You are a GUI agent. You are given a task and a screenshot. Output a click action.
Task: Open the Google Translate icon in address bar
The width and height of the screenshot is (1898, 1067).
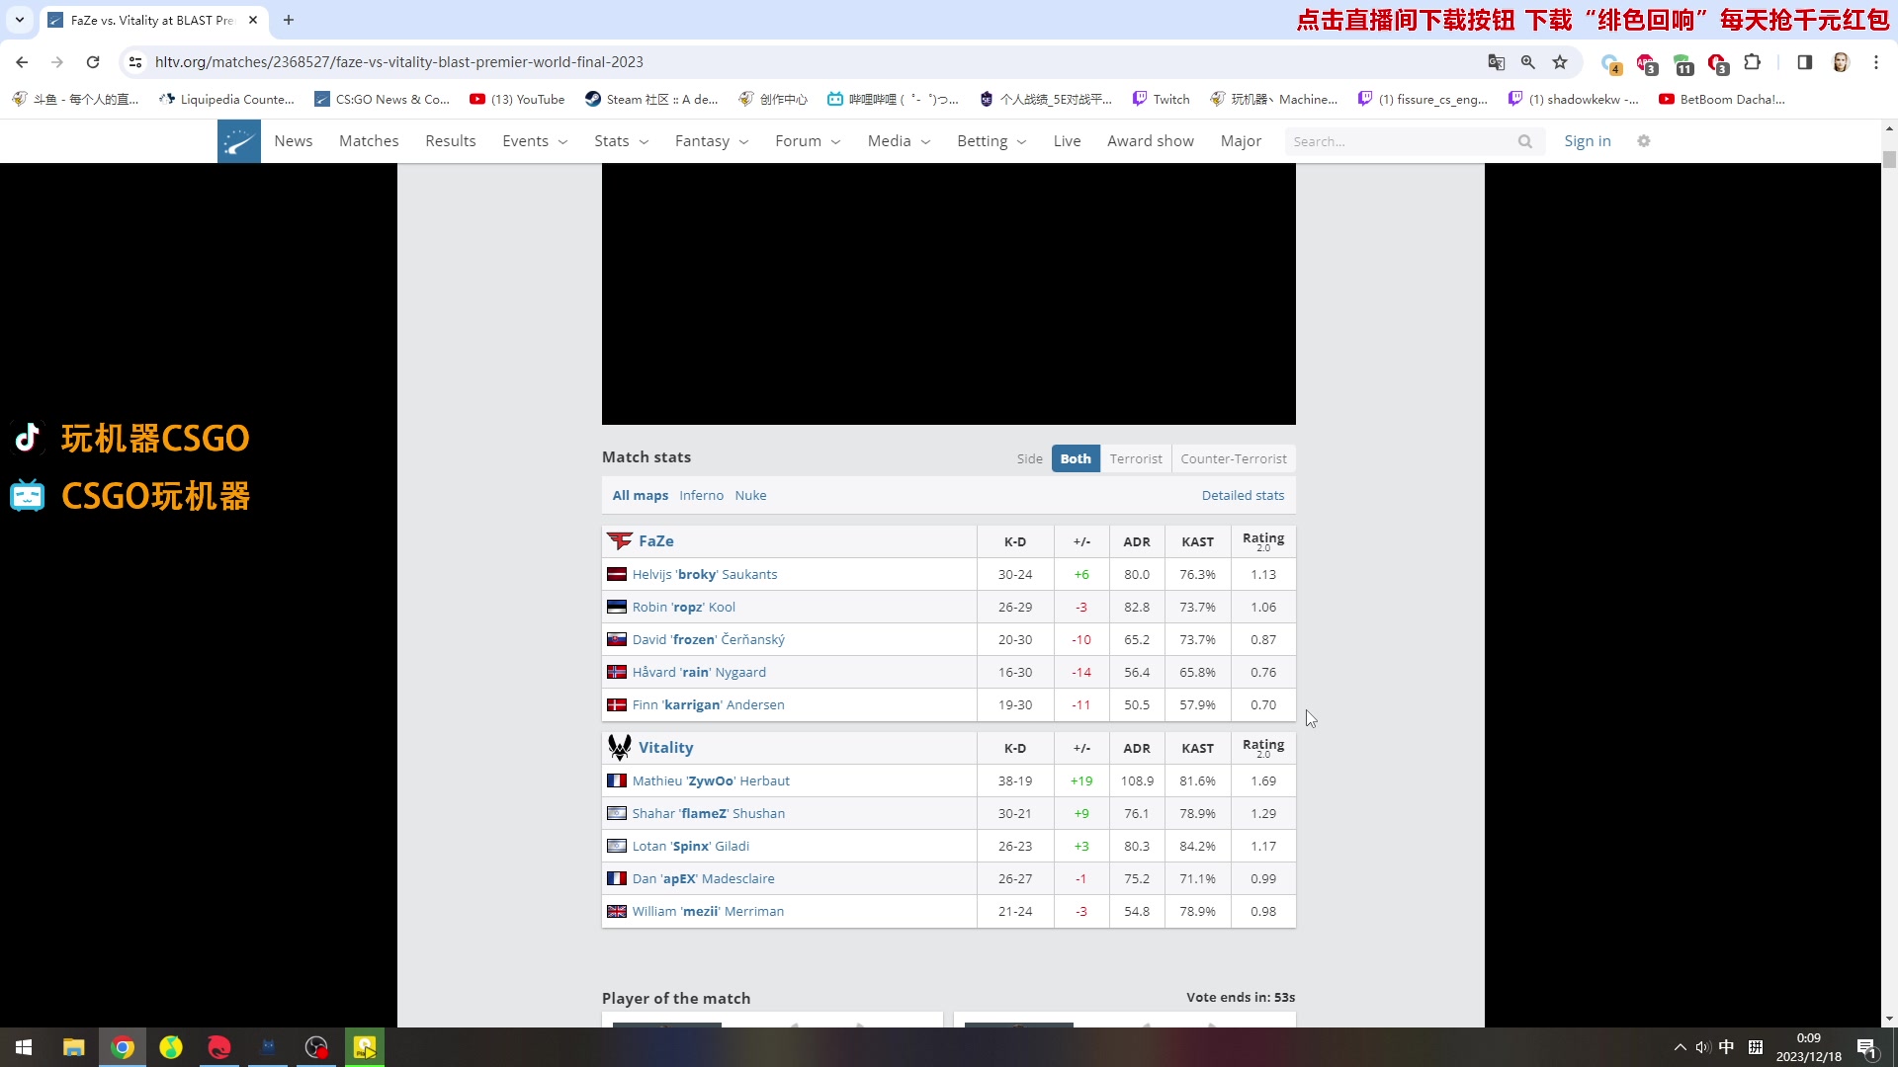coord(1497,62)
